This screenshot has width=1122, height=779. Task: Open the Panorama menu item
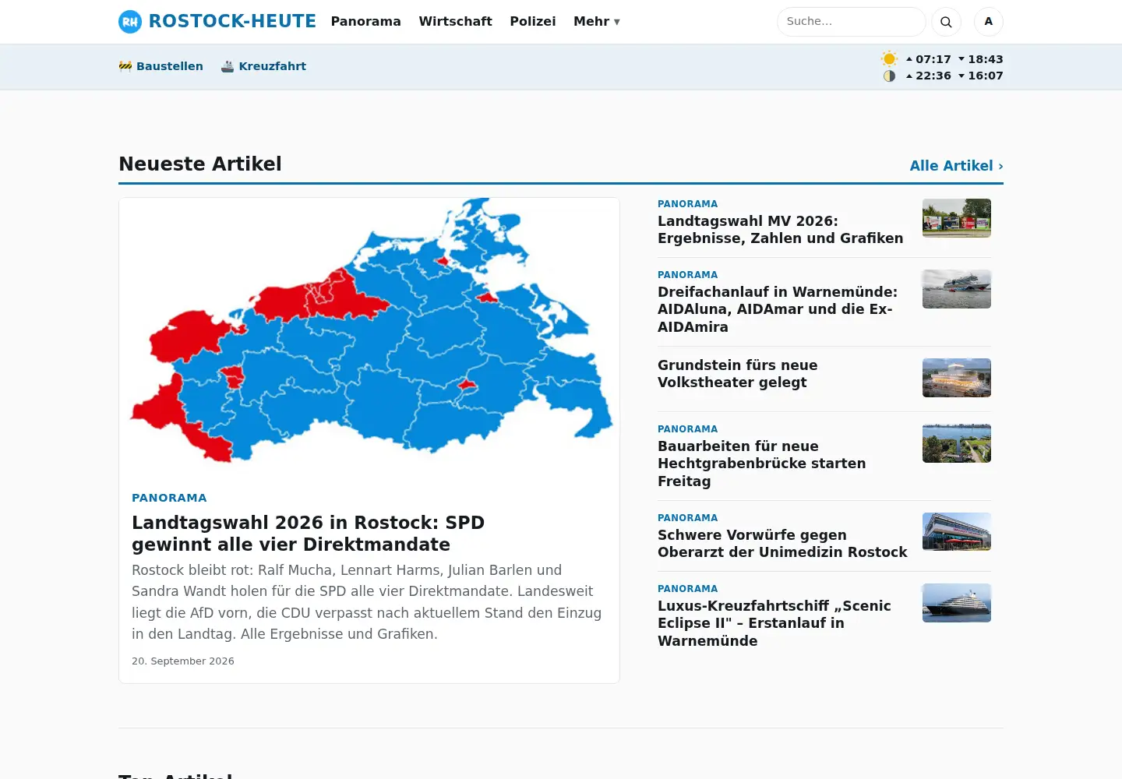click(365, 21)
